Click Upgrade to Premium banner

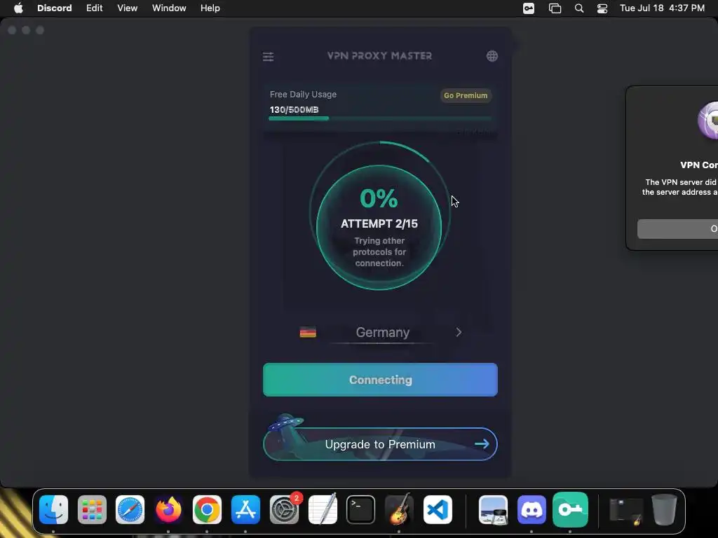(380, 444)
